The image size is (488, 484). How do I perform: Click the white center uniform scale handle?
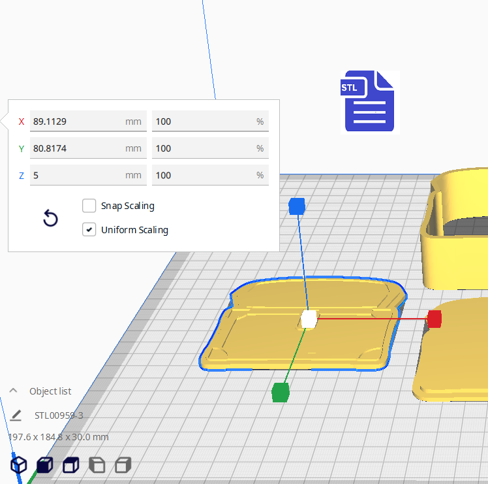pyautogui.click(x=309, y=319)
